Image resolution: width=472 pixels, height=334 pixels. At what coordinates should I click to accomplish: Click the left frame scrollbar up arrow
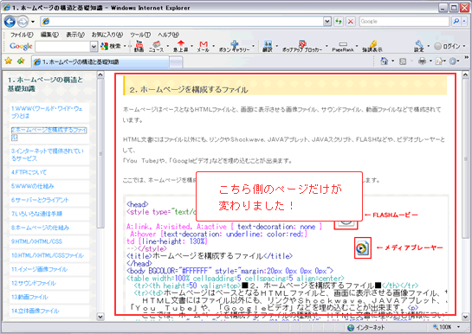point(100,74)
